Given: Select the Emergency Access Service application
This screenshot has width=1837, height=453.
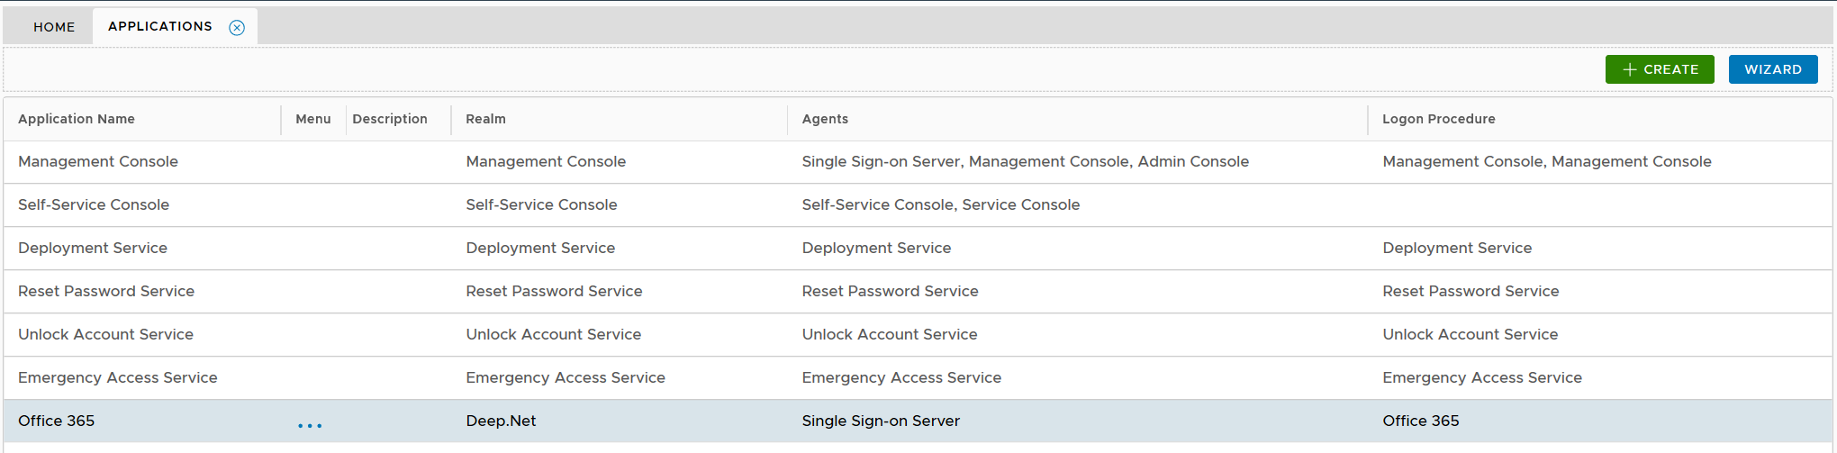Looking at the screenshot, I should pyautogui.click(x=118, y=377).
